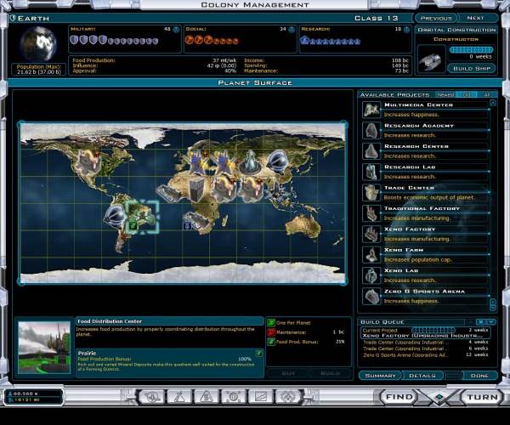
Task: Open the line-graph statistics screen in toolbar
Action: pyautogui.click(x=261, y=397)
